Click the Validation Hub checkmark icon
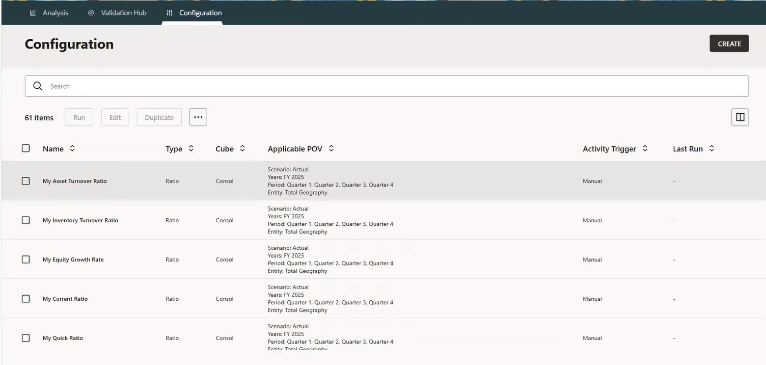Viewport: 766px width, 365px height. [91, 13]
